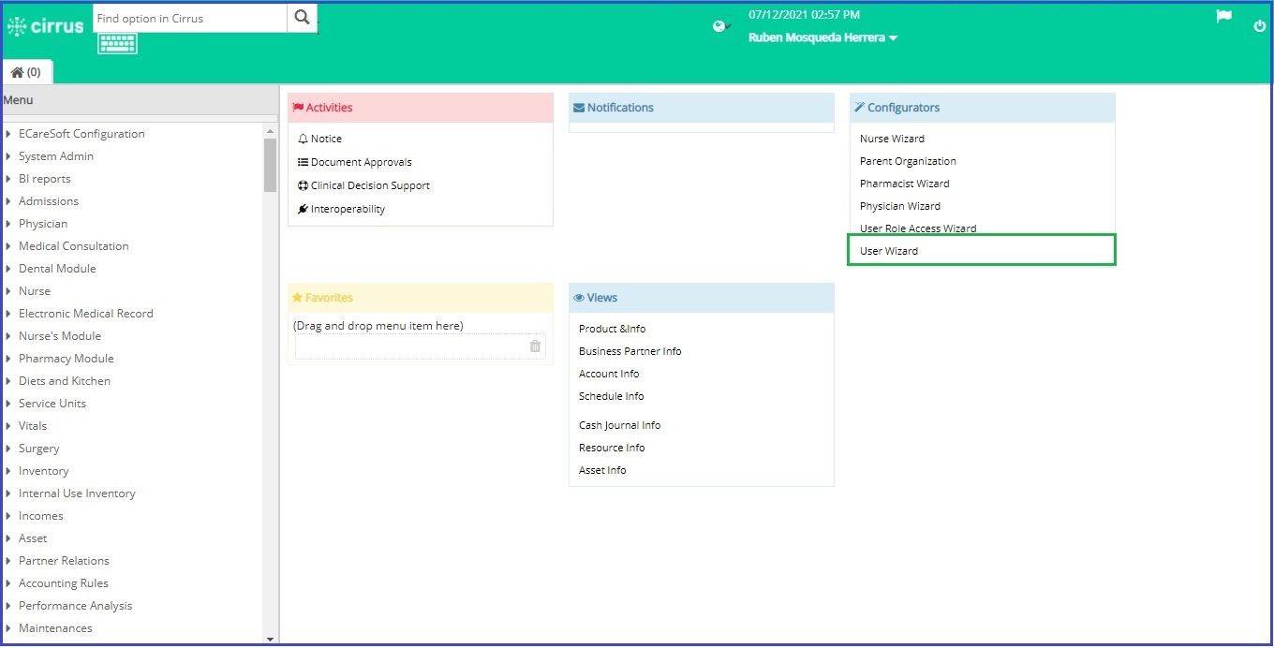Viewport: 1274px width, 648px height.
Task: Click the Find option search field
Action: pos(190,18)
